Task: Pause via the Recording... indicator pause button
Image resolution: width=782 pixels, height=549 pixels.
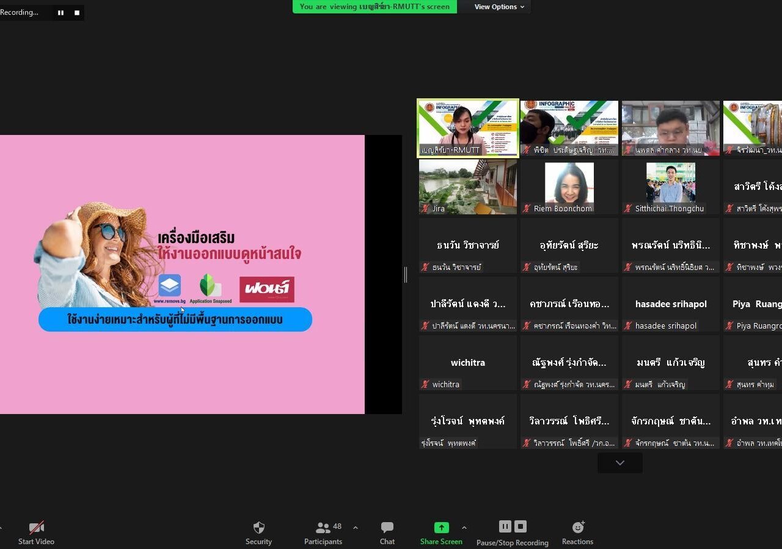Action: click(x=60, y=12)
